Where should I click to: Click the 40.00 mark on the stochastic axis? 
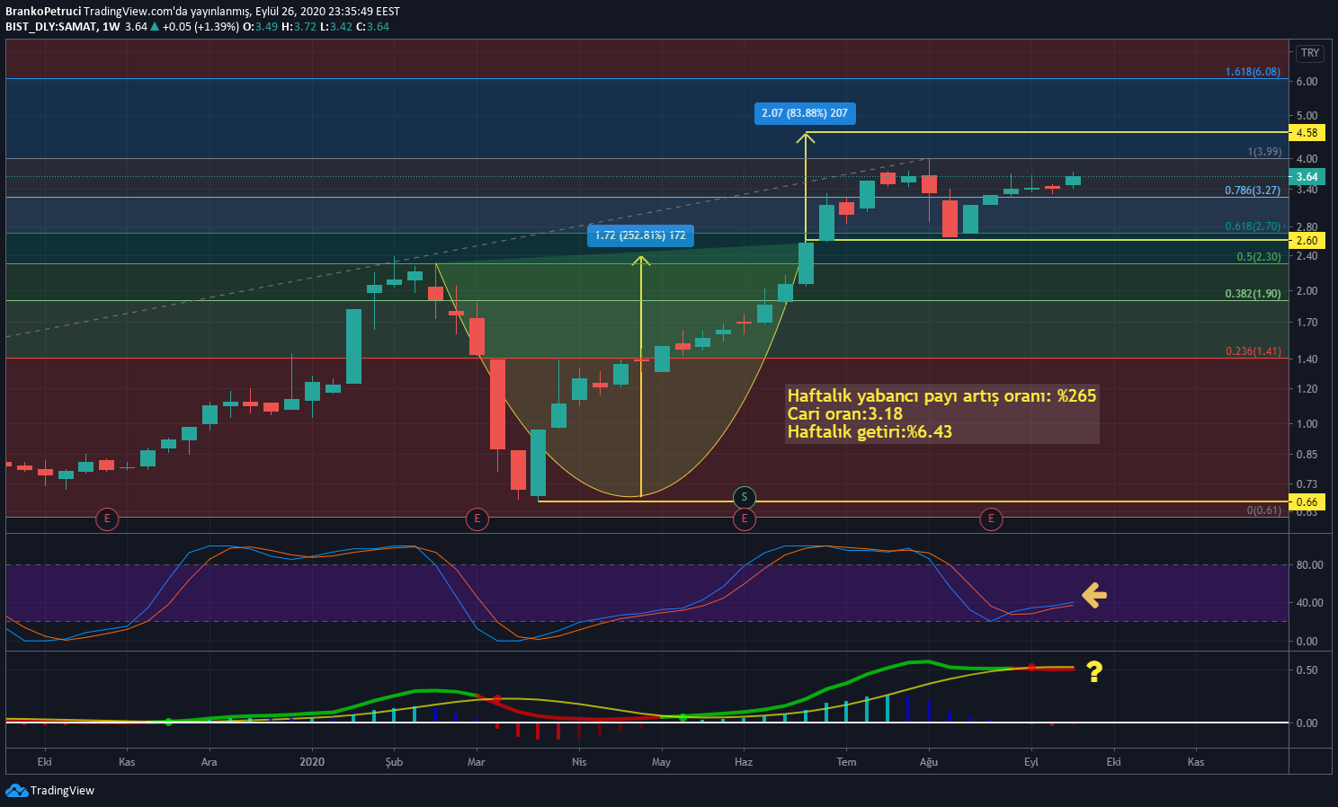coord(1309,603)
